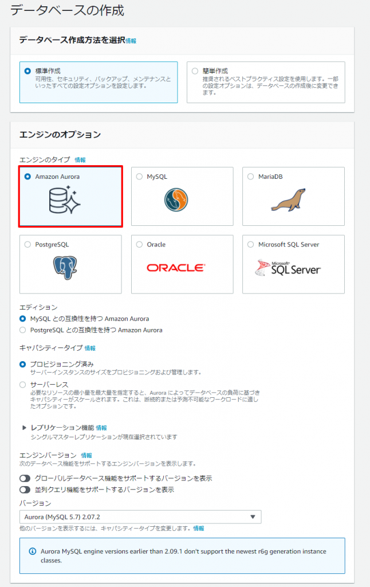Click the エディション label
370x587 pixels.
pos(38,307)
